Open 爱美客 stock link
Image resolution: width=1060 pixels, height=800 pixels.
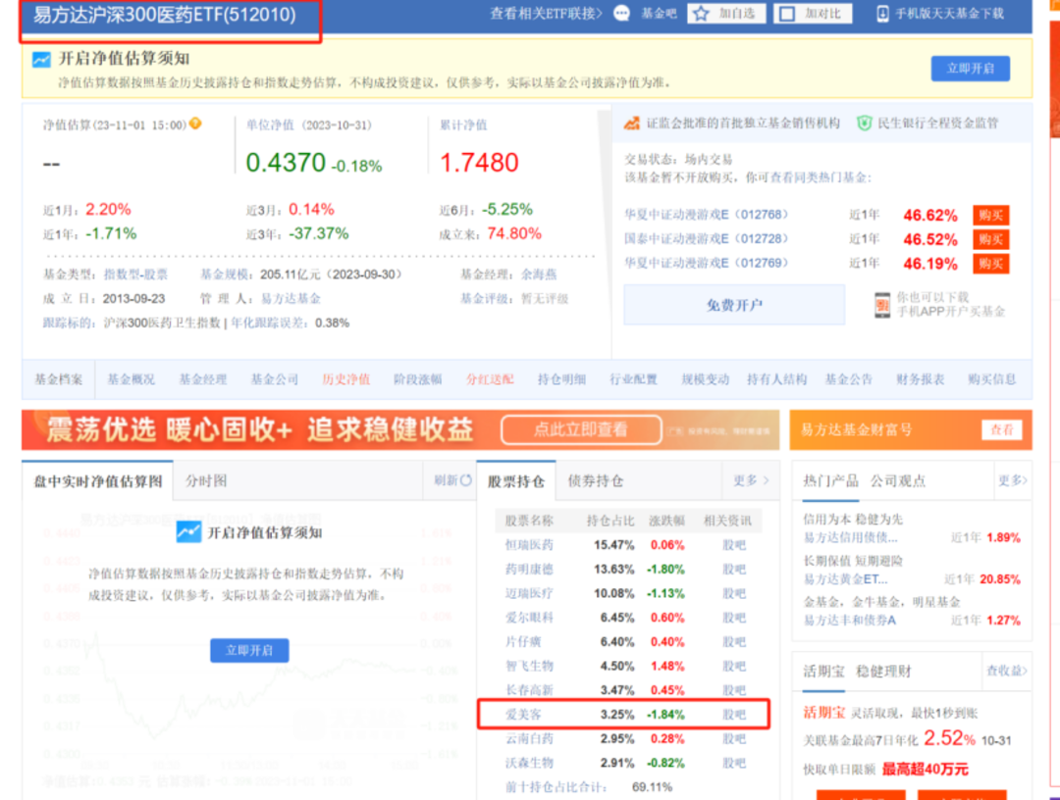click(523, 715)
